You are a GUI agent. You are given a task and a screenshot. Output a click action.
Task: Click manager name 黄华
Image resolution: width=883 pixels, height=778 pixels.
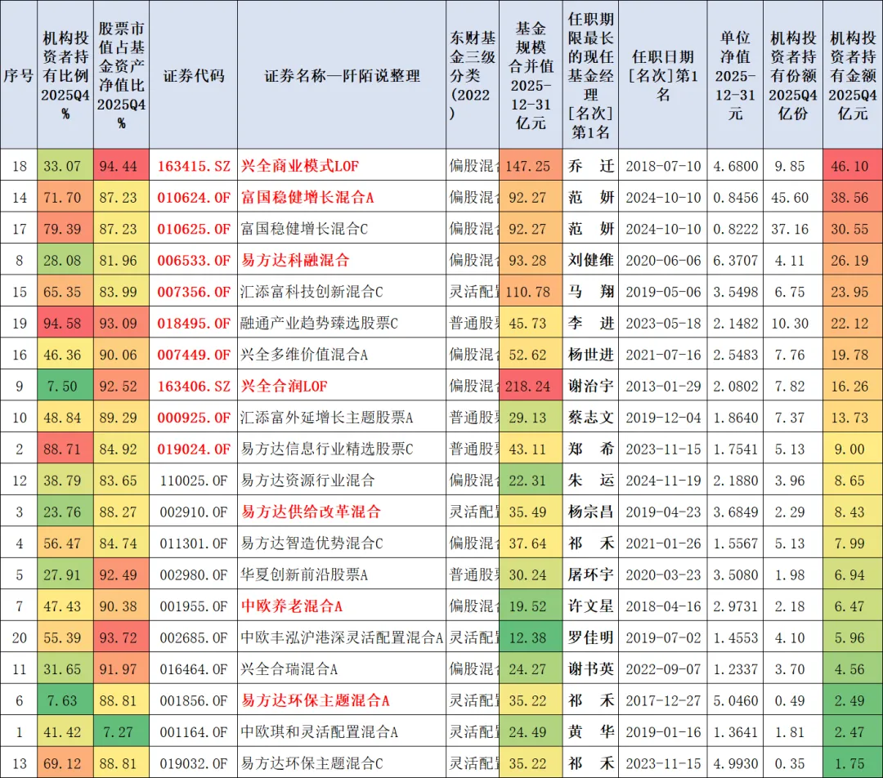coord(591,732)
